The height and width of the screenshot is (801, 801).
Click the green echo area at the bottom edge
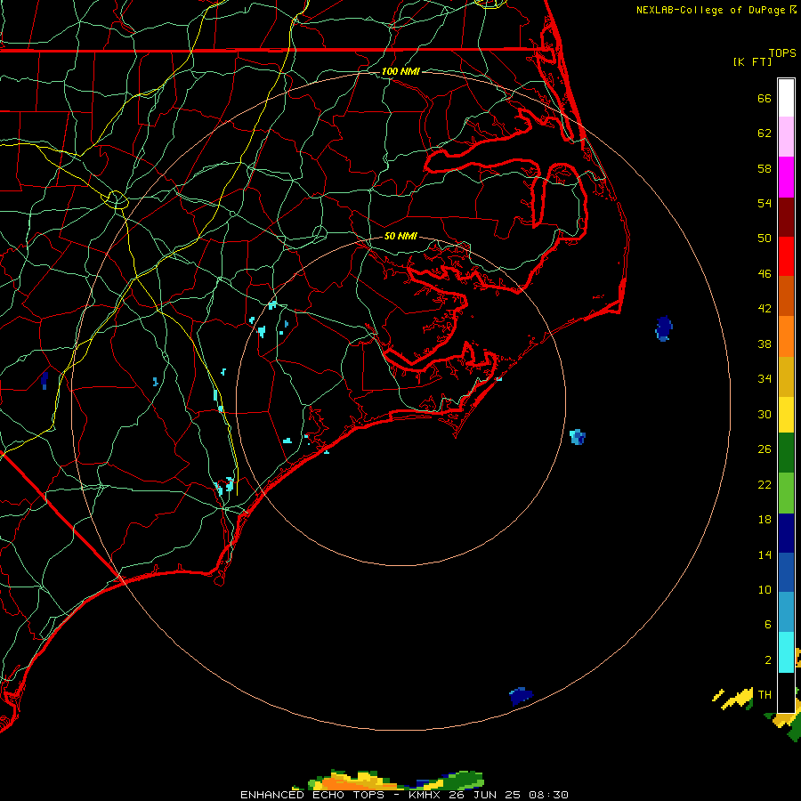[x=462, y=780]
